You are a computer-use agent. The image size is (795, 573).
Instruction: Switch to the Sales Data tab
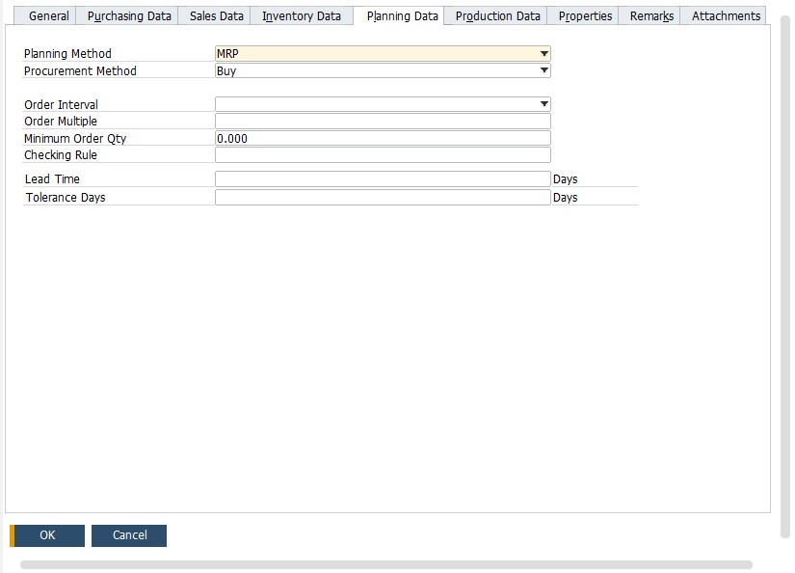tap(214, 15)
